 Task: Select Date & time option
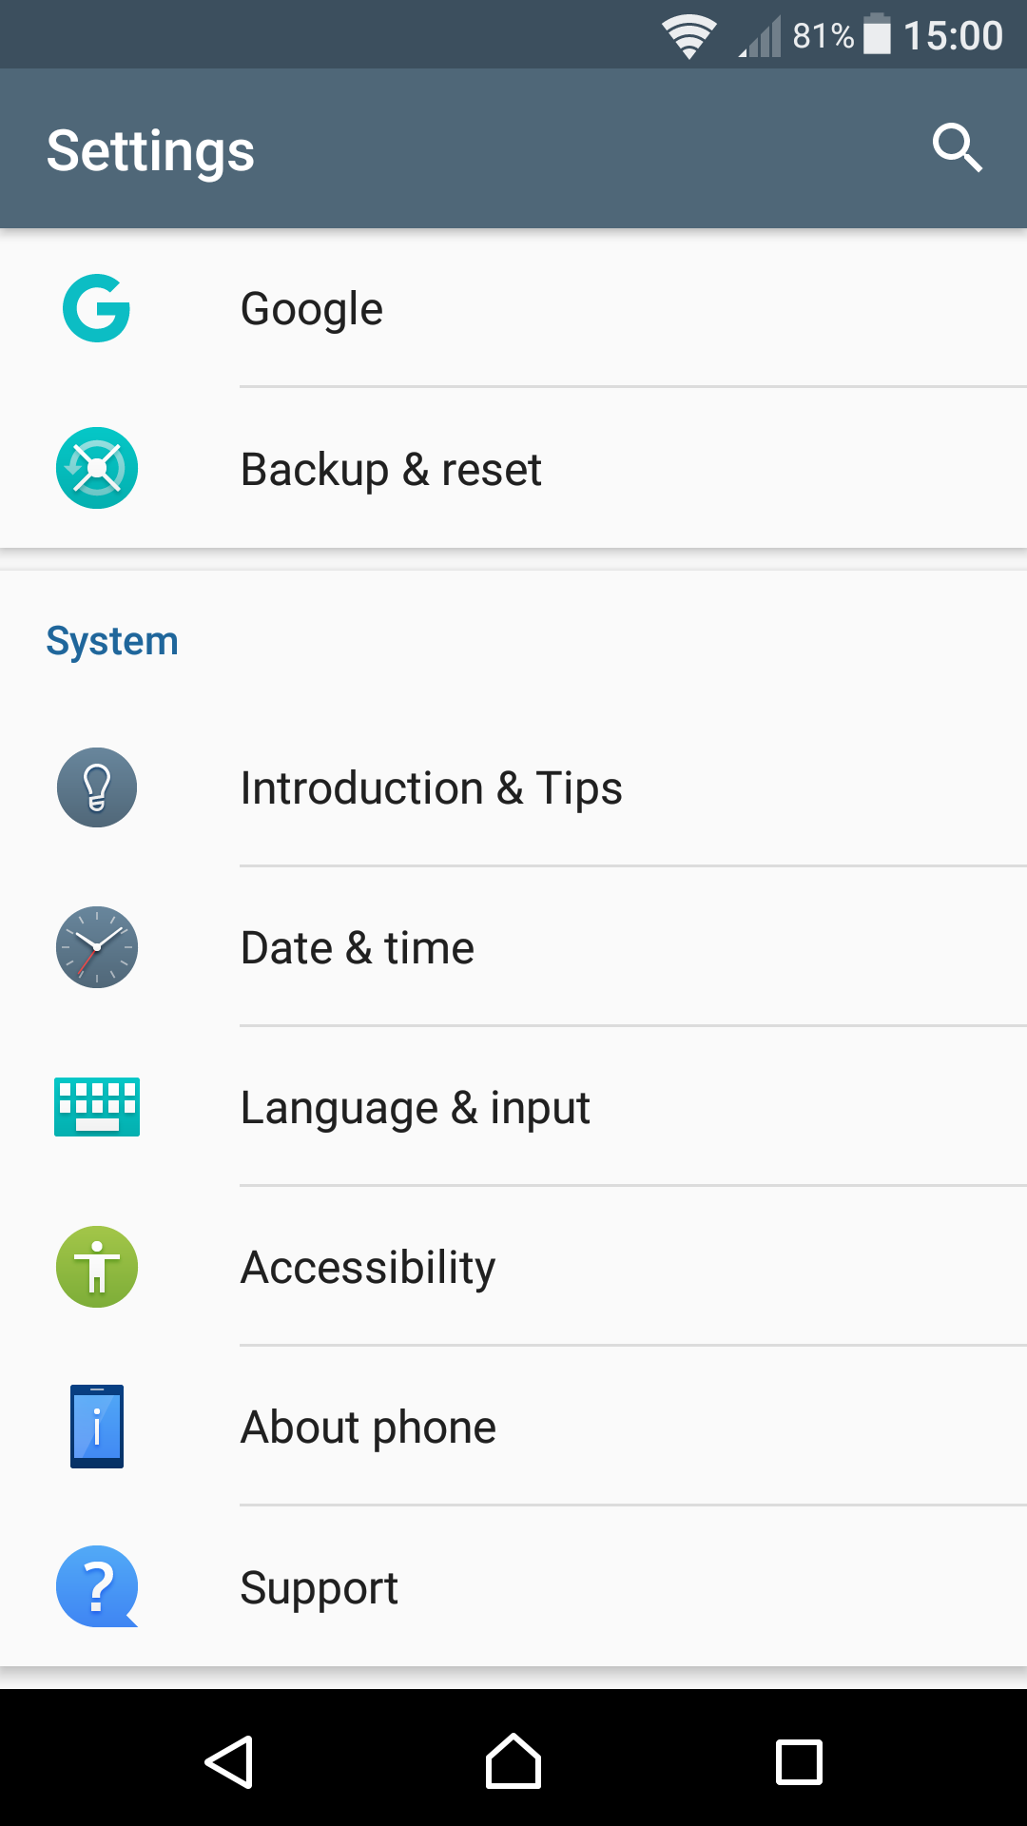click(x=358, y=948)
